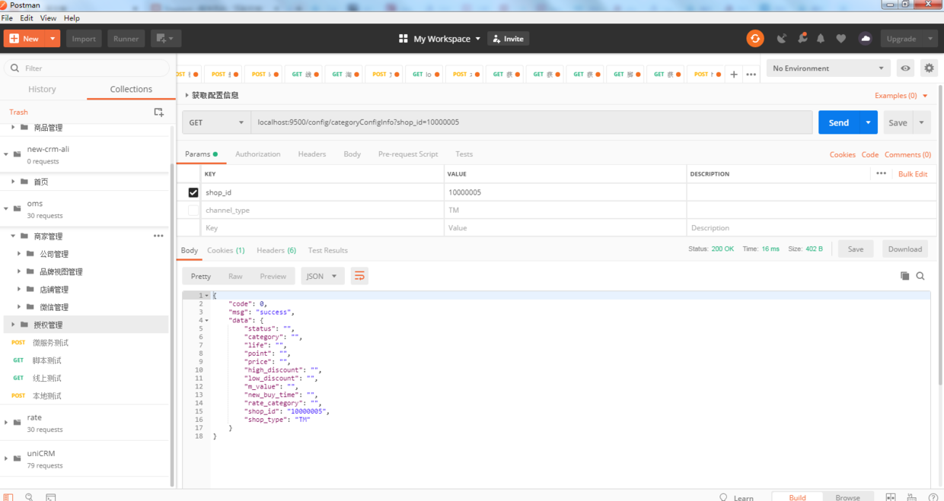Switch to Build mode
The image size is (944, 501).
[797, 497]
